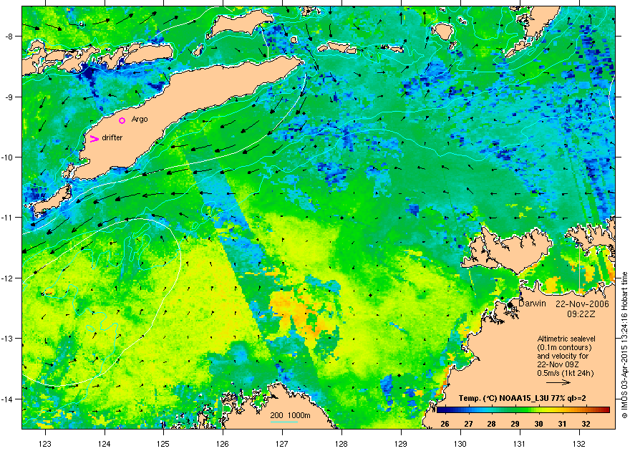Click the cyan depth contour sample line
This screenshot has height=451, width=630.
coord(284,422)
